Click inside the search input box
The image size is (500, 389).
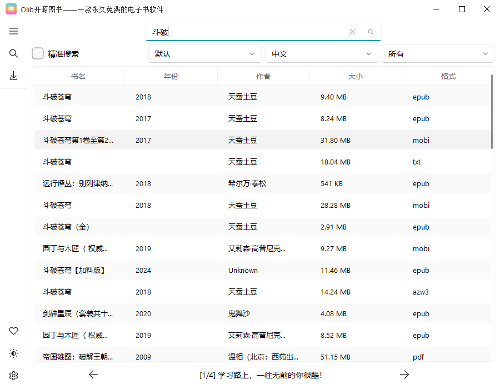pyautogui.click(x=250, y=32)
